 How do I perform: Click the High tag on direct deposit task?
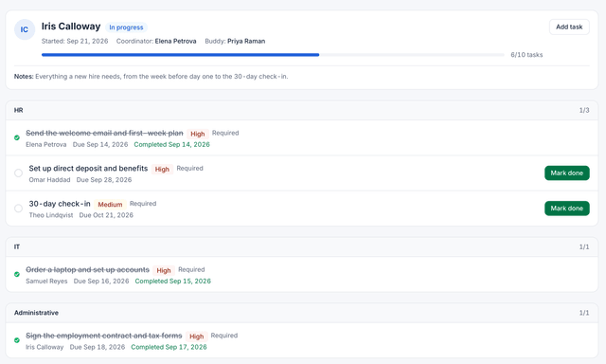click(x=162, y=169)
